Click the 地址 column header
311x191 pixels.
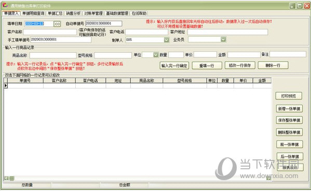(118, 80)
